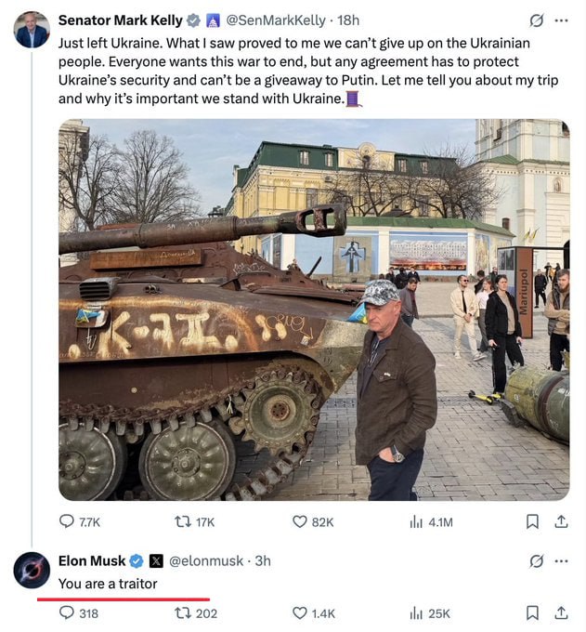Share Senator Mark Kelly's tweet
Screen dimensions: 586x632
click(561, 521)
